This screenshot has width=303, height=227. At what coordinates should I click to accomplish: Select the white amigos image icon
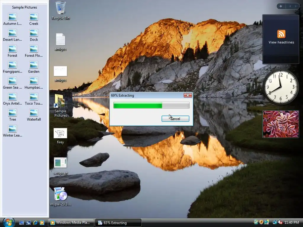(60, 74)
